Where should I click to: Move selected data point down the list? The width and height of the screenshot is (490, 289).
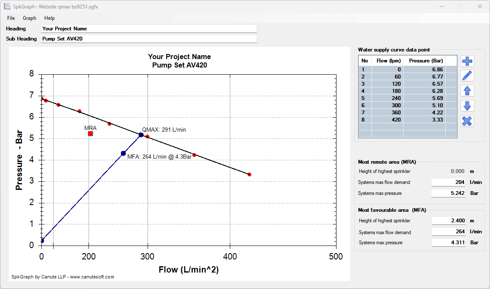(467, 106)
